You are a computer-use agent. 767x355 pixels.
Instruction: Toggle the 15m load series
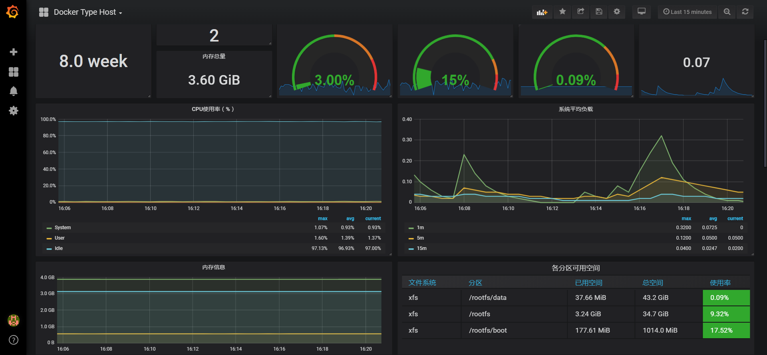click(422, 248)
